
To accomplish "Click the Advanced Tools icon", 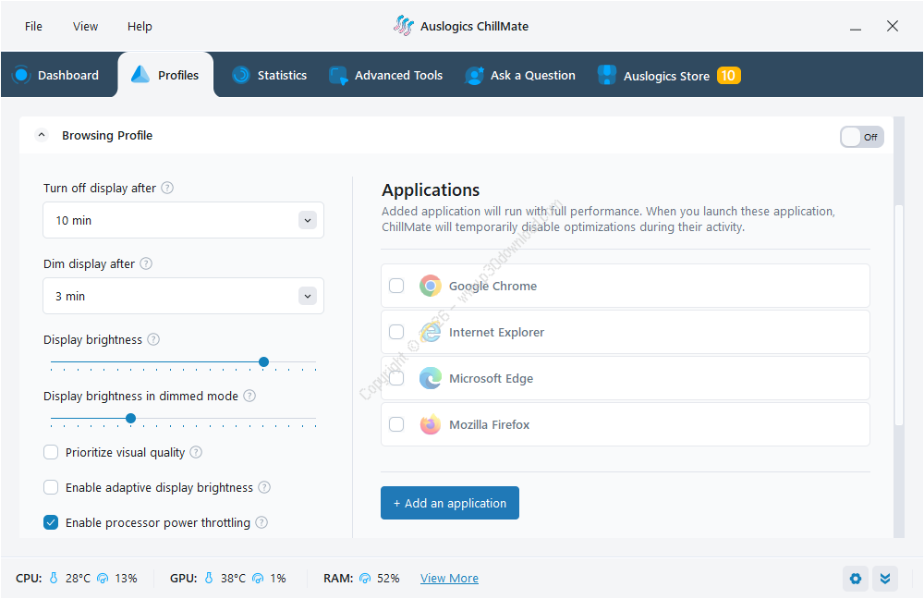I will click(338, 76).
